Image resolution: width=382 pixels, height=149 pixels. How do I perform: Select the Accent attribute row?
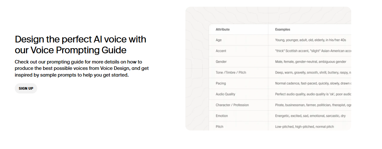tap(280, 51)
